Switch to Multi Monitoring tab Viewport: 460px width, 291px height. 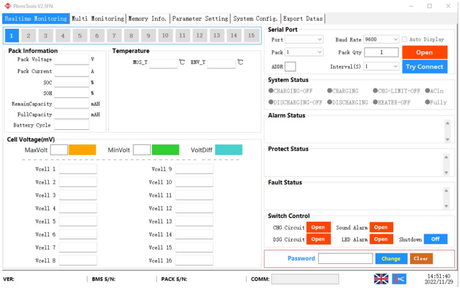coord(97,19)
